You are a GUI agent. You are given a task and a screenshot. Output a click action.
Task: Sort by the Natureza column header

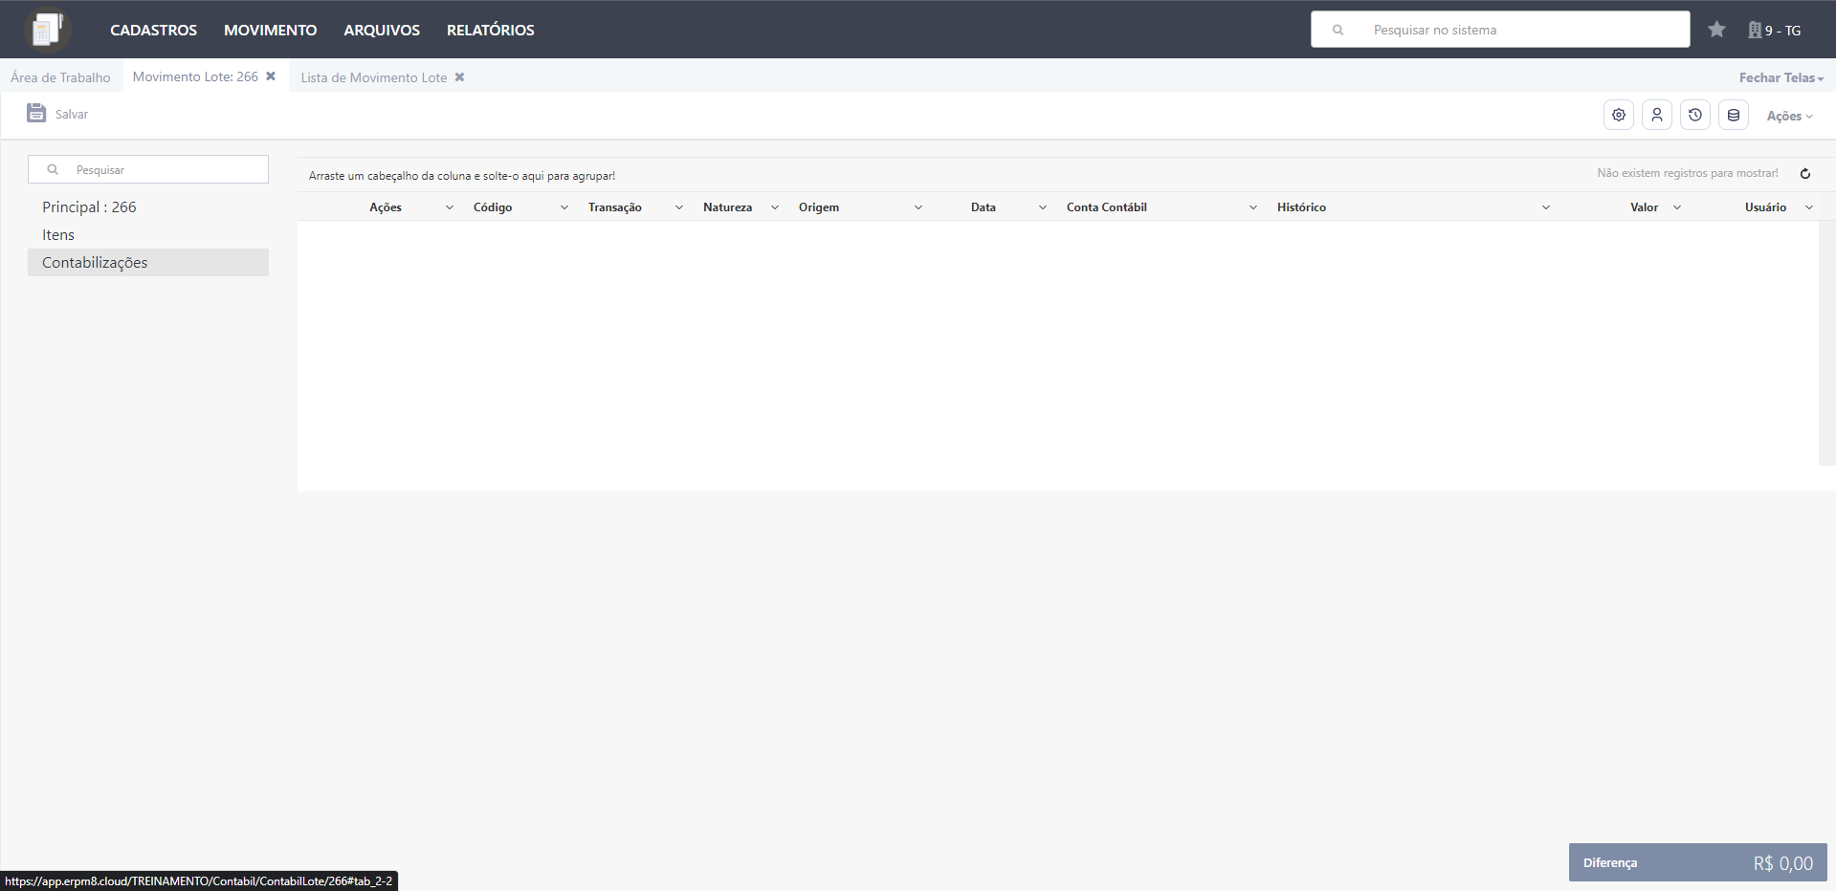pyautogui.click(x=727, y=207)
